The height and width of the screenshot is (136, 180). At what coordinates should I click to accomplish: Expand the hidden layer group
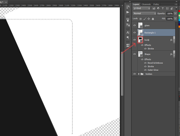pos(139,74)
